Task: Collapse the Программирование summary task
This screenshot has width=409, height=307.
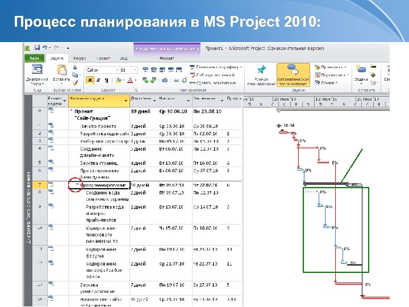Action: (x=77, y=184)
